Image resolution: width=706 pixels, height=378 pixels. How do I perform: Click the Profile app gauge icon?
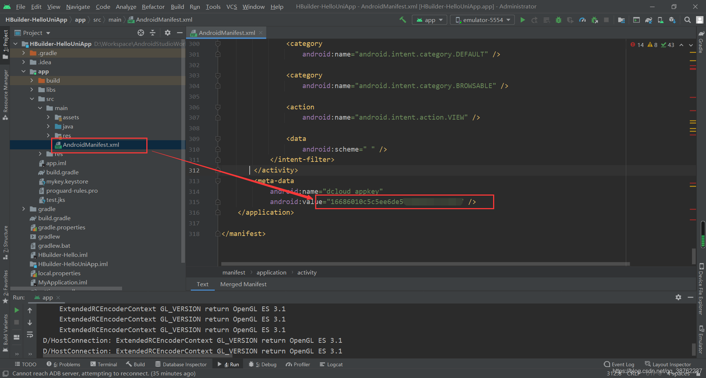(582, 20)
